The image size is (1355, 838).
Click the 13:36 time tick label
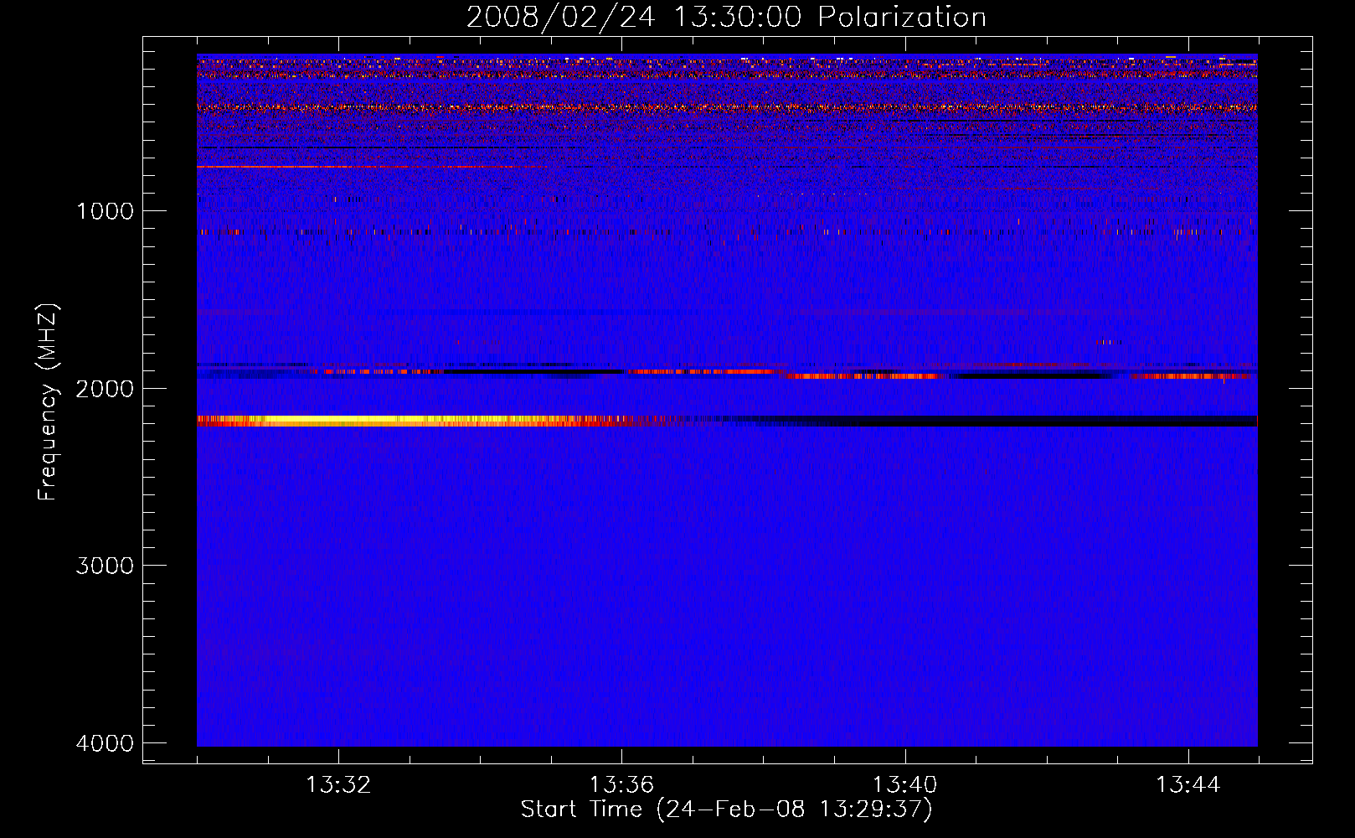click(621, 785)
